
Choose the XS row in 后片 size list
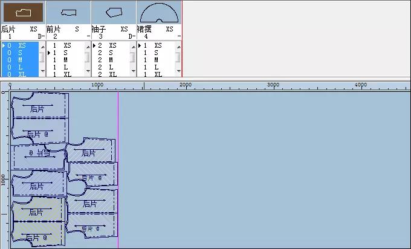(x=21, y=45)
